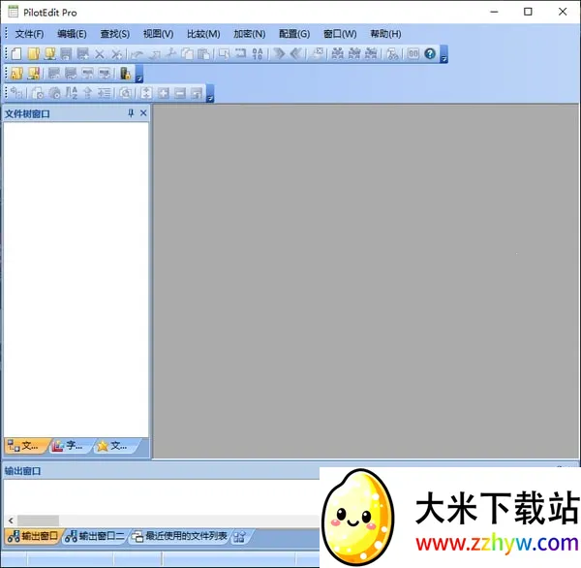Open the 文件(F) menu
Viewport: 581px width, 568px height.
pyautogui.click(x=29, y=34)
